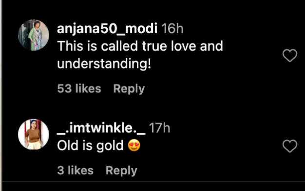The height and width of the screenshot is (191, 305).
Task: Visit anjana50_modi username link
Action: coord(107,29)
